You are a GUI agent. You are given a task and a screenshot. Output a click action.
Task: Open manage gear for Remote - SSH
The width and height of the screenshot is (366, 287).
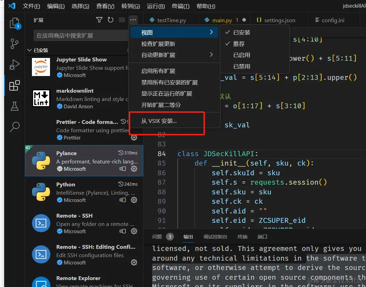pos(134,231)
